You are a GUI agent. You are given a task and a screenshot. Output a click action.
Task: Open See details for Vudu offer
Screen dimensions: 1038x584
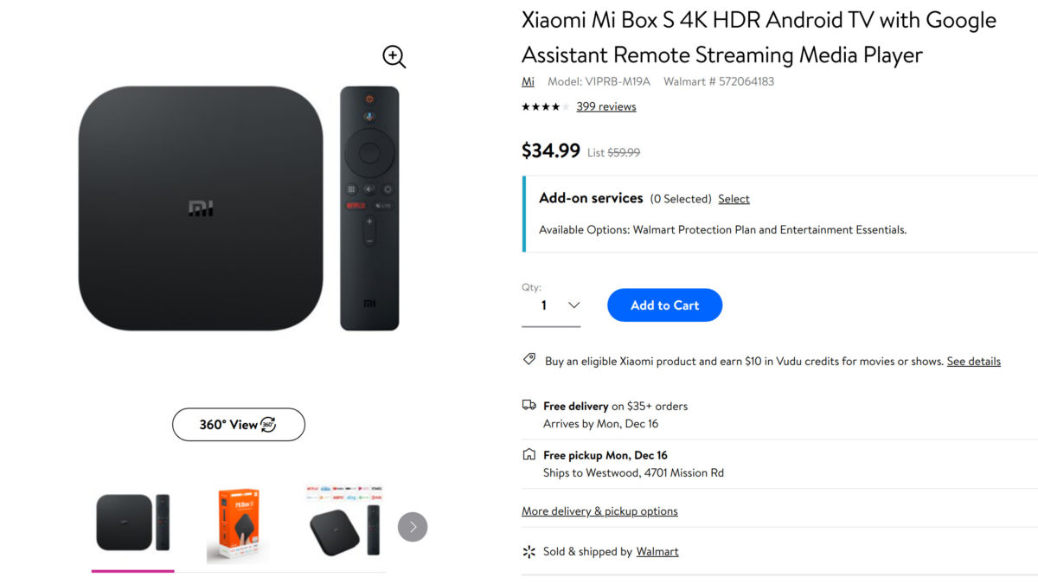coord(973,362)
